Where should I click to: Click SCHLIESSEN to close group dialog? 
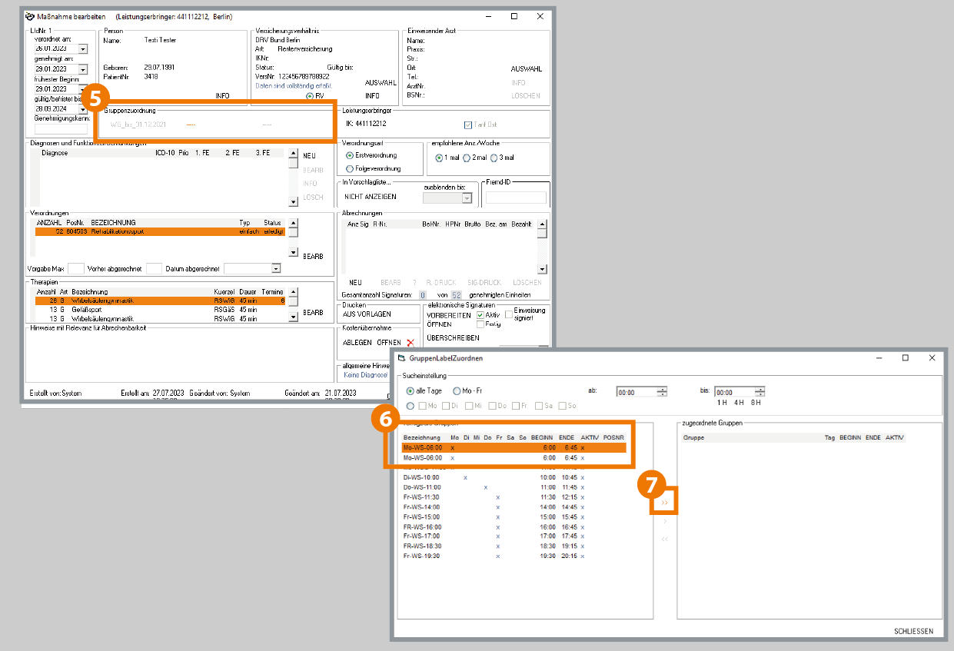click(x=913, y=632)
